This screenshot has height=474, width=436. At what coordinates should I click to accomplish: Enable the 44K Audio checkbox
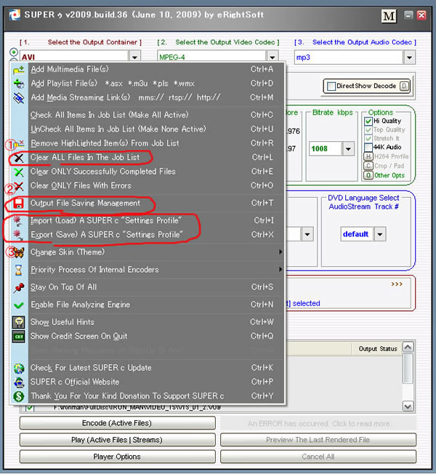(x=368, y=147)
